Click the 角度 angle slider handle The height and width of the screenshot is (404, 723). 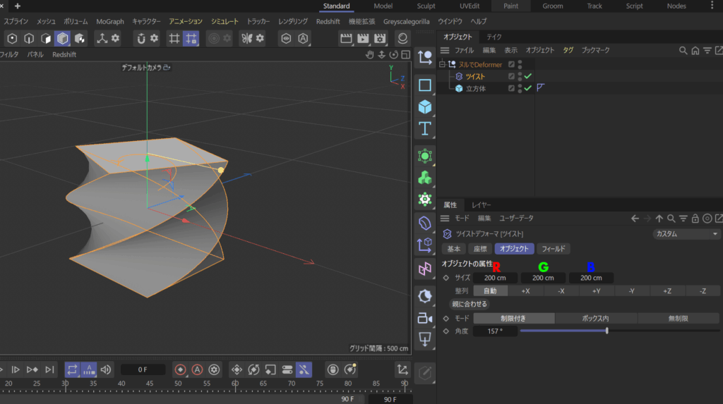607,331
